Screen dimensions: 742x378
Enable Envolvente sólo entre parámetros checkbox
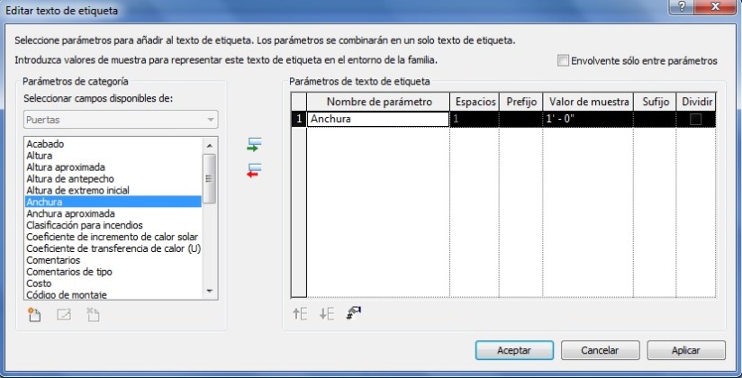[563, 61]
